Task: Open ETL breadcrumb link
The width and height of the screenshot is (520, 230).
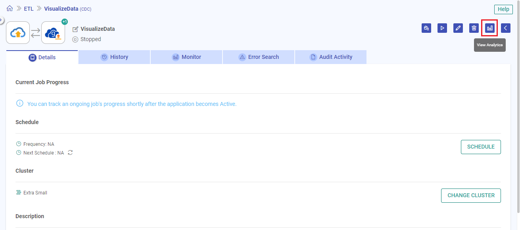Action: point(29,9)
